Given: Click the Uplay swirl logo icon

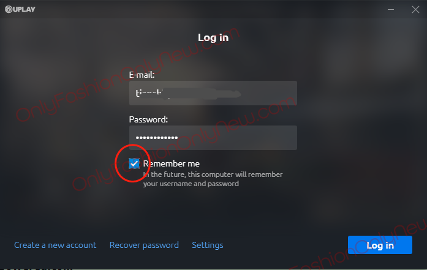Looking at the screenshot, I should [9, 9].
